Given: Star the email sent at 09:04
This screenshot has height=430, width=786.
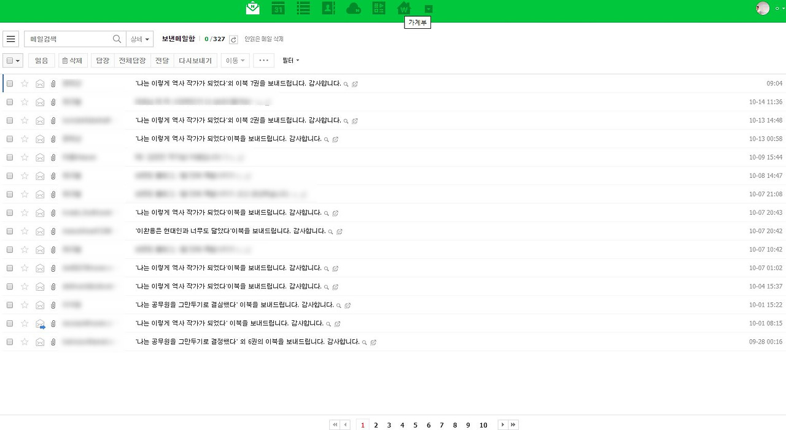Looking at the screenshot, I should click(x=25, y=83).
